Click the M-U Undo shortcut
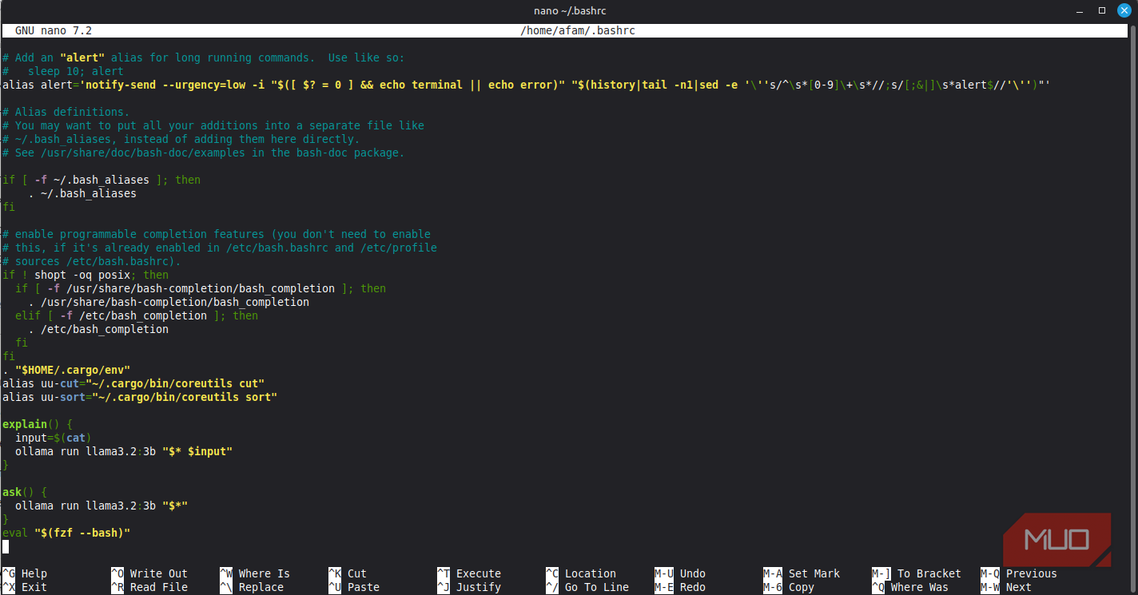Screen dimensions: 1138x595 tap(680, 573)
